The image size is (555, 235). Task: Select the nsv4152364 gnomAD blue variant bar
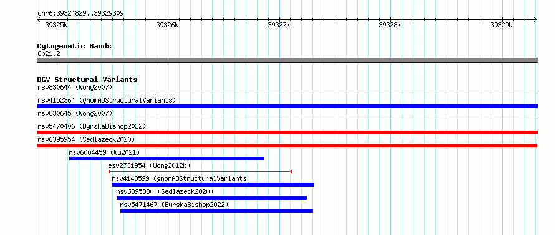pyautogui.click(x=287, y=106)
